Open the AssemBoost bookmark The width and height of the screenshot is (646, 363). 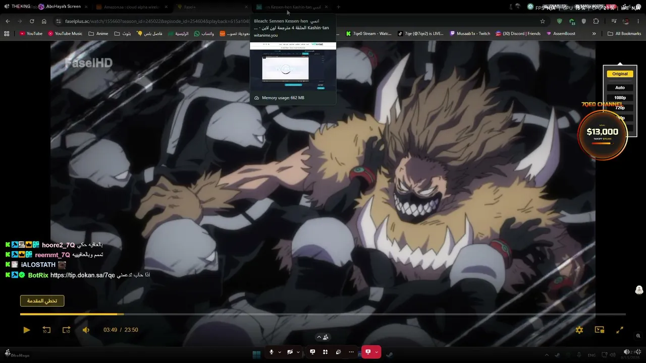(560, 34)
